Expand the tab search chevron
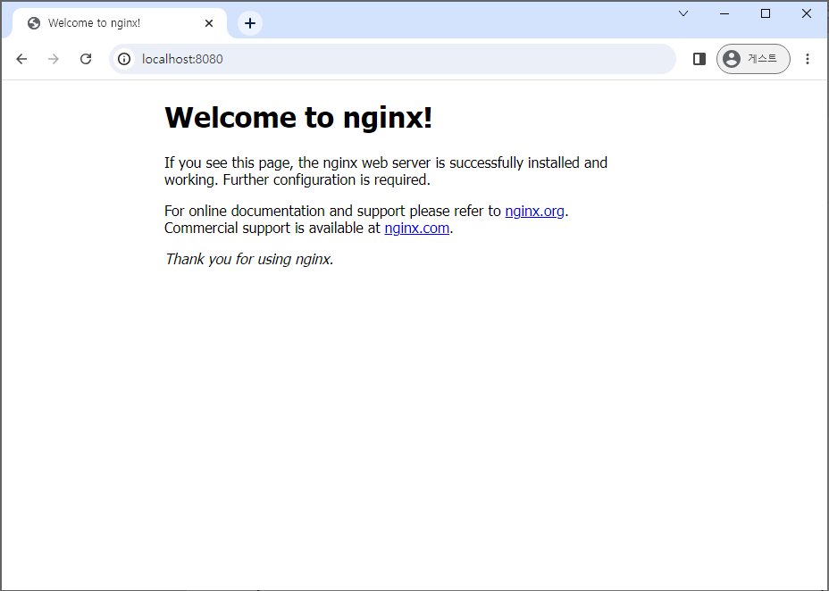 [x=683, y=13]
